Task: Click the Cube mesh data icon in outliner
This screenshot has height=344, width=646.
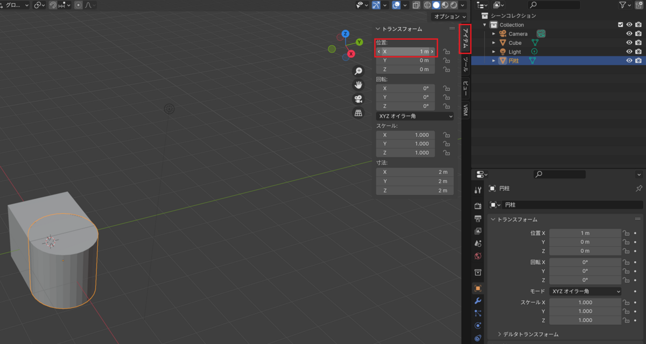Action: click(535, 43)
